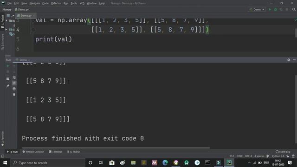
Task: Run Demo with green play icon in toolbar
Action: point(270,9)
